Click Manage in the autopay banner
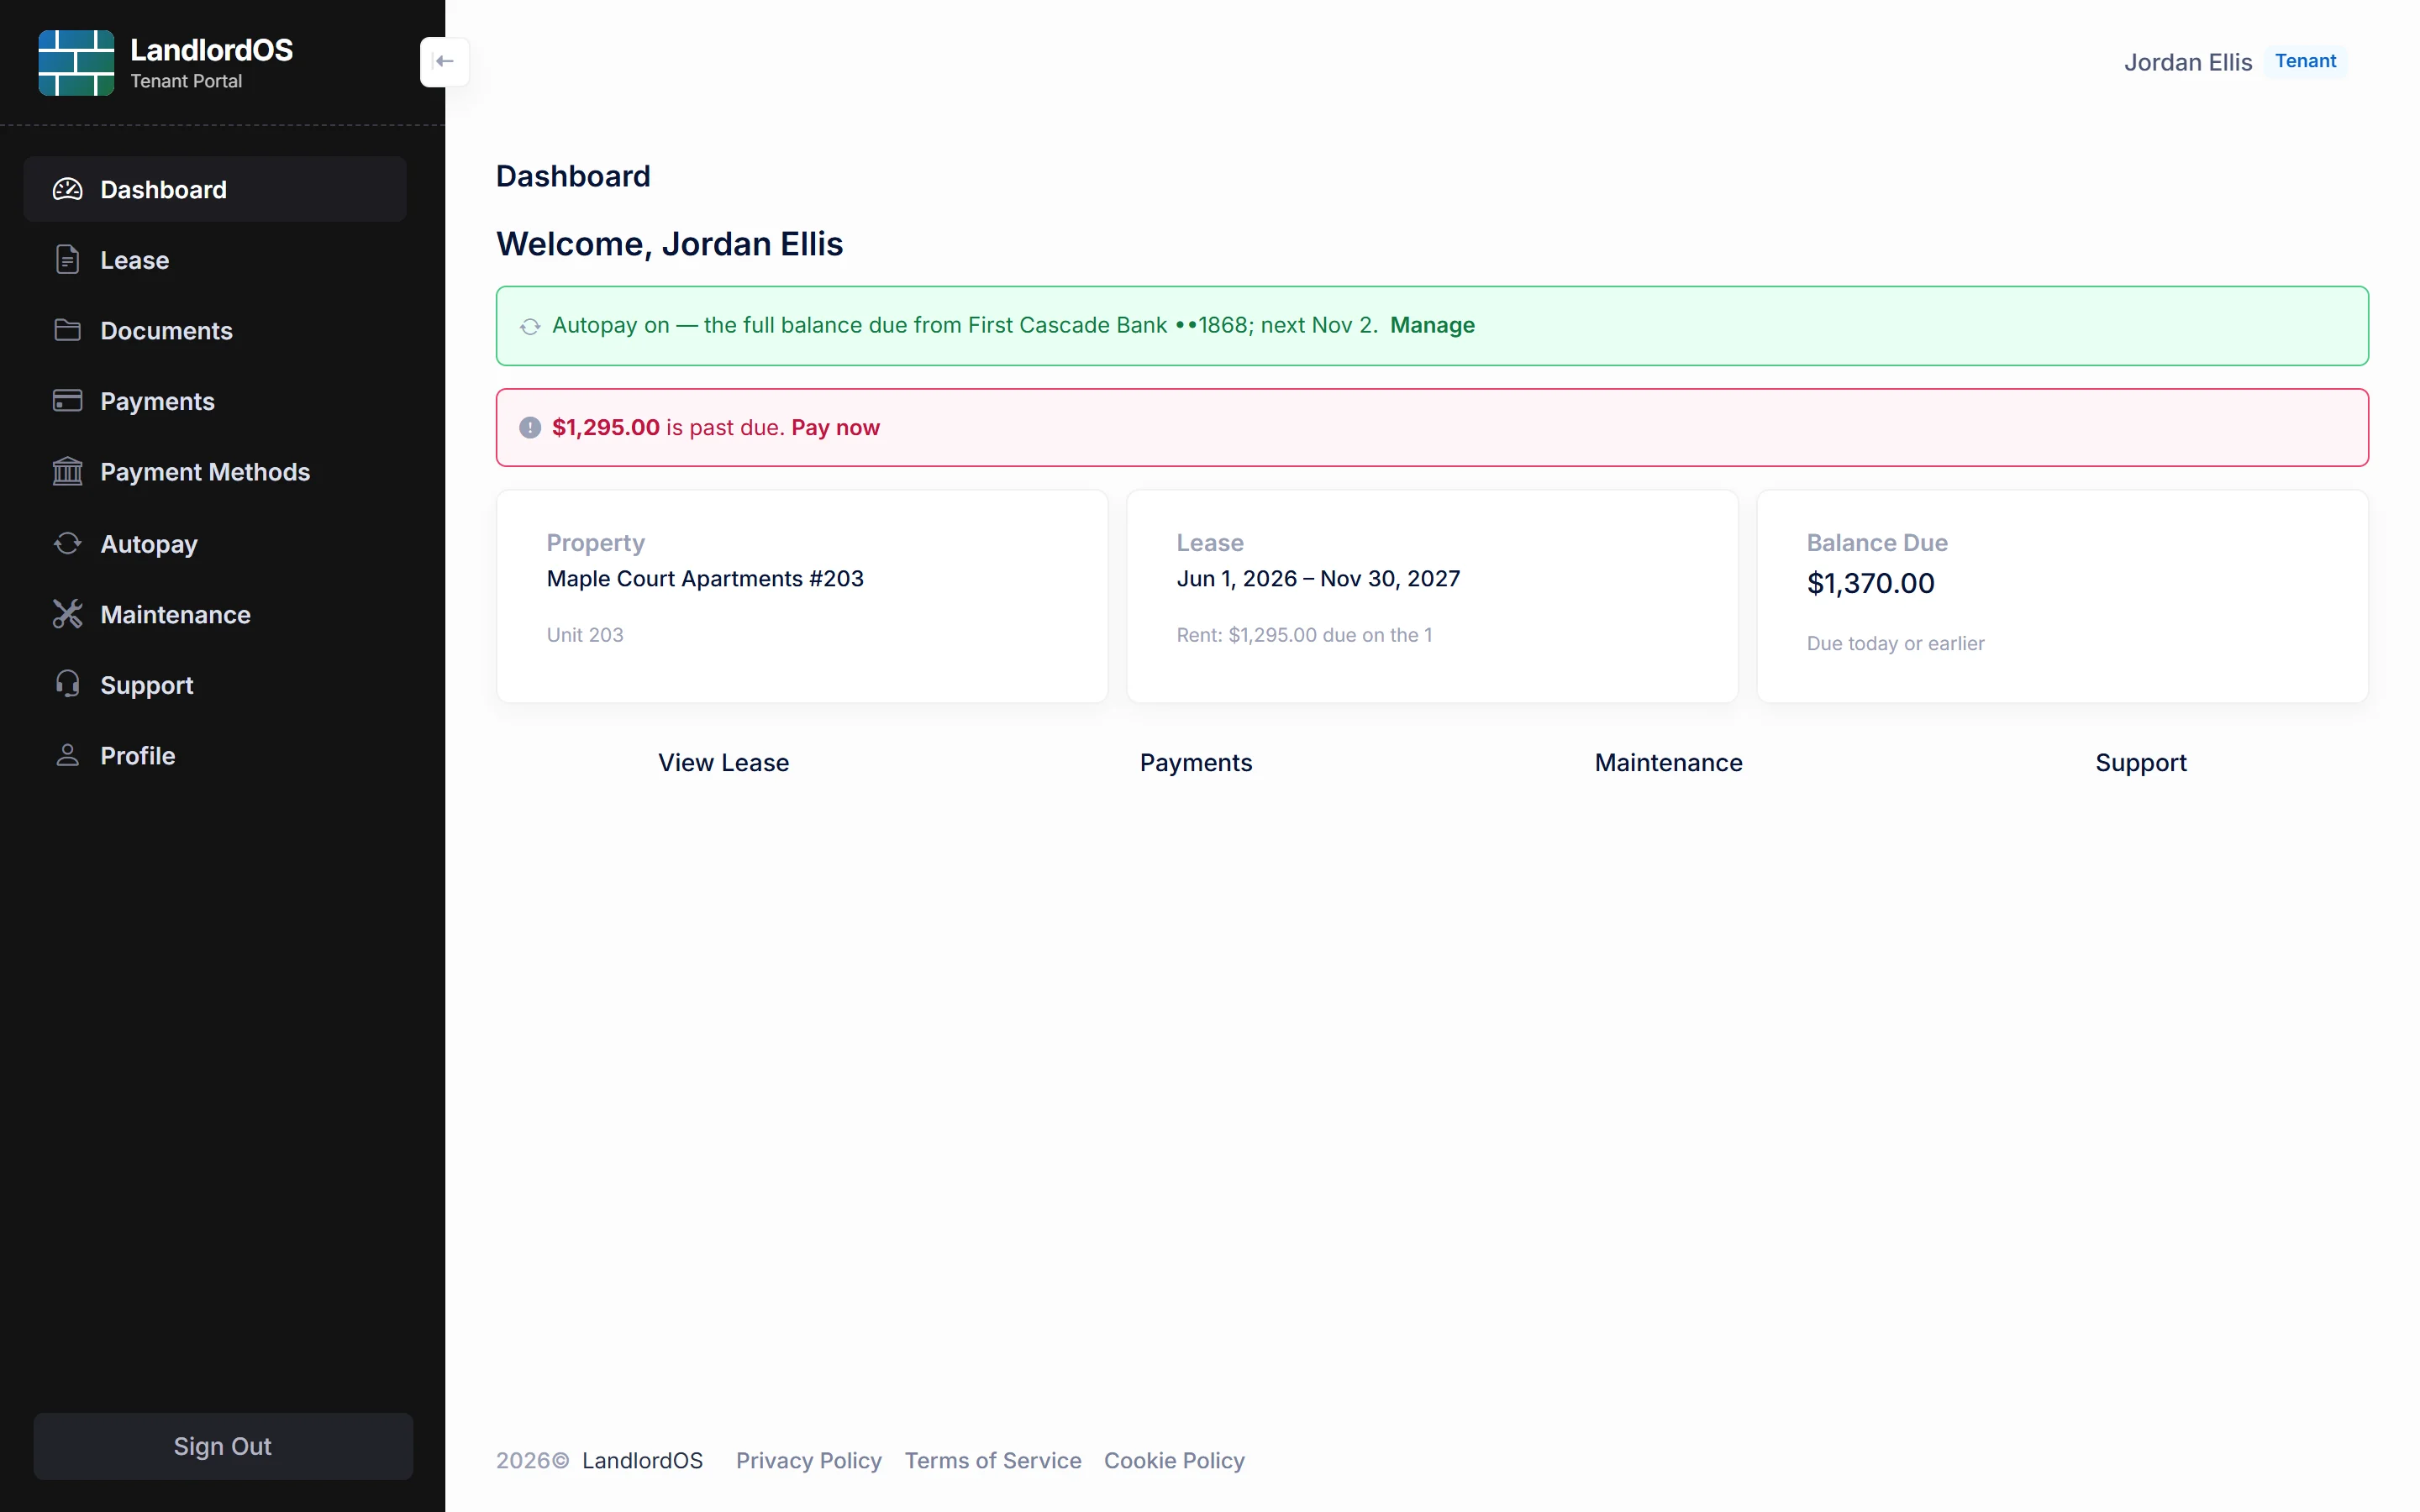This screenshot has height=1512, width=2420. coord(1432,325)
